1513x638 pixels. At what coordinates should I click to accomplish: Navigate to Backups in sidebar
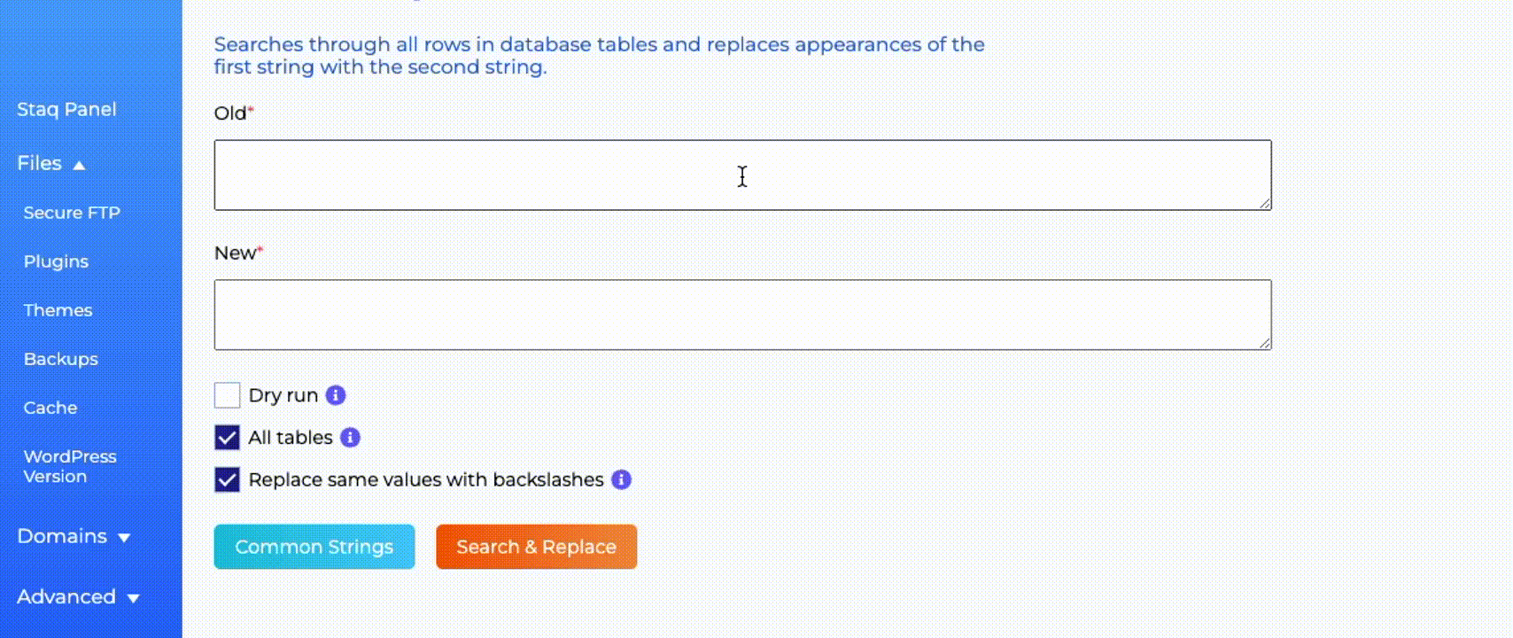coord(60,359)
